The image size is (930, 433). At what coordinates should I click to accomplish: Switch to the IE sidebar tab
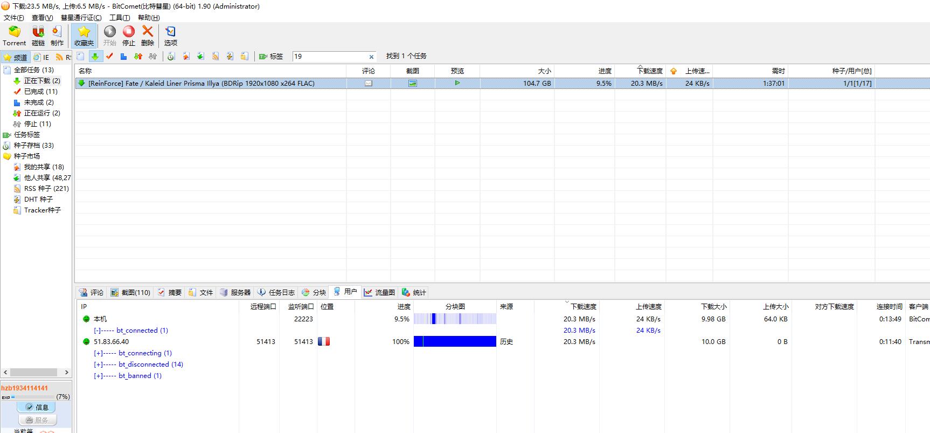41,57
